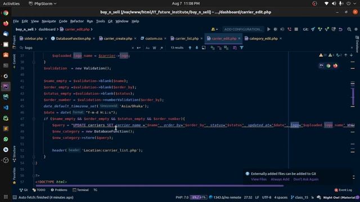Toggle the listen for PHP debug connections phone icon
Image resolution: width=360 pixels, height=202 pixels.
(289, 29)
